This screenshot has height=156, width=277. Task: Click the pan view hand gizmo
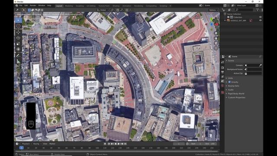pos(216,38)
